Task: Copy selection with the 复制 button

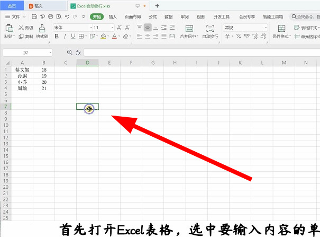Action: pos(25,37)
